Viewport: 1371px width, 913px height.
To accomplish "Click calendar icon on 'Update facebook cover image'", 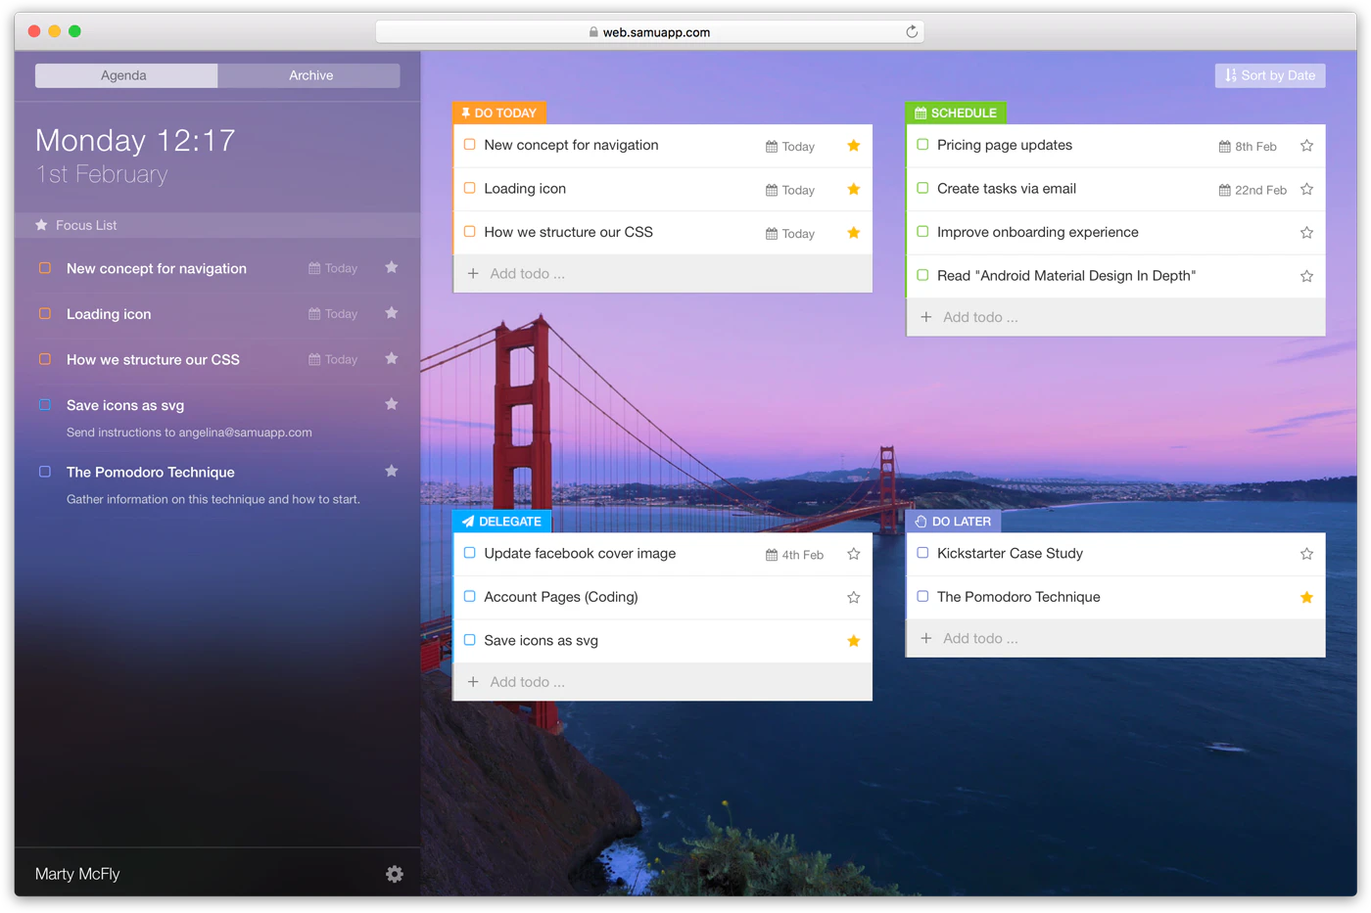I will (x=772, y=555).
